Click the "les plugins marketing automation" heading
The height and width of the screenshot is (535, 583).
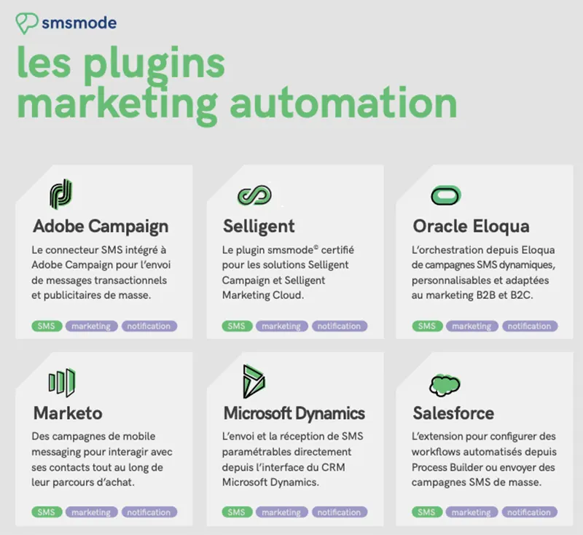click(x=237, y=85)
